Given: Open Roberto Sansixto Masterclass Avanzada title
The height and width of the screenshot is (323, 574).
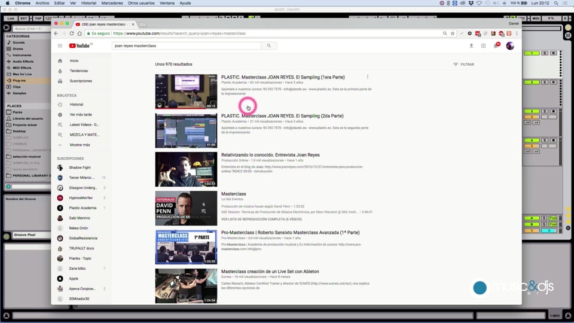Looking at the screenshot, I should click(291, 233).
